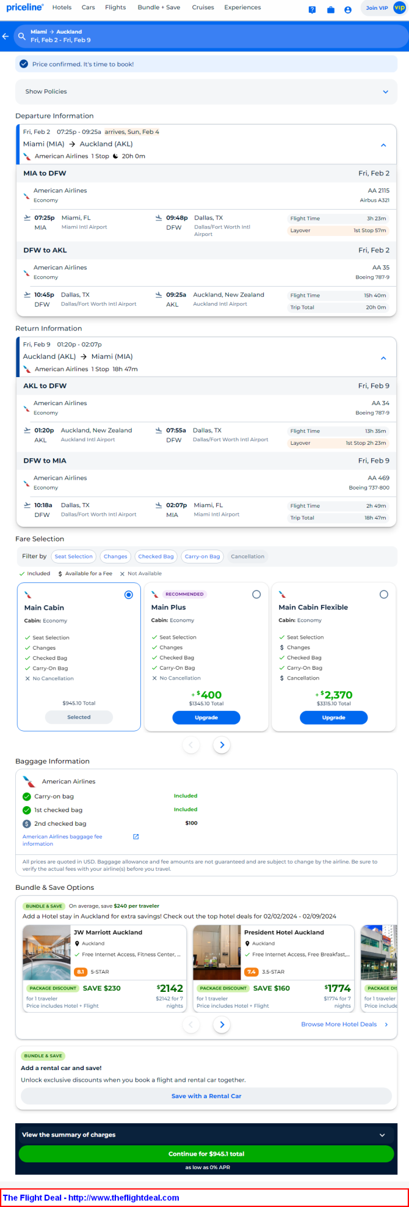Image resolution: width=409 pixels, height=1207 pixels.
Task: Click the Miami to Auckland search field
Action: (212, 36)
